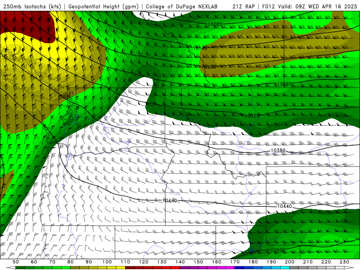Click the 10260 height contour label
Viewport: 360px width, 270px height.
[284, 84]
